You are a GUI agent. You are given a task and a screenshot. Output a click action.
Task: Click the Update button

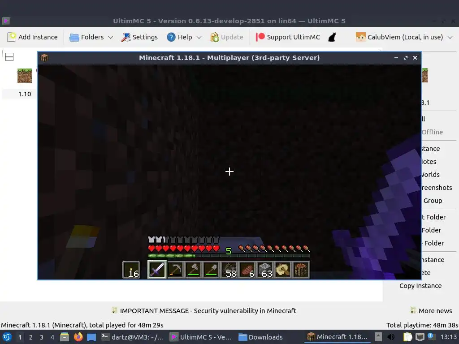(x=227, y=37)
